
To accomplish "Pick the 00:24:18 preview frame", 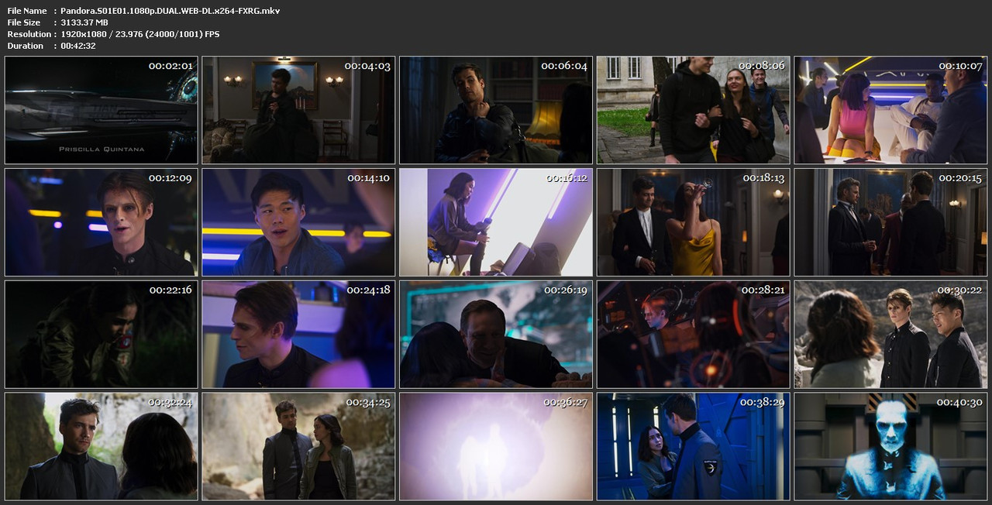I will [x=298, y=334].
